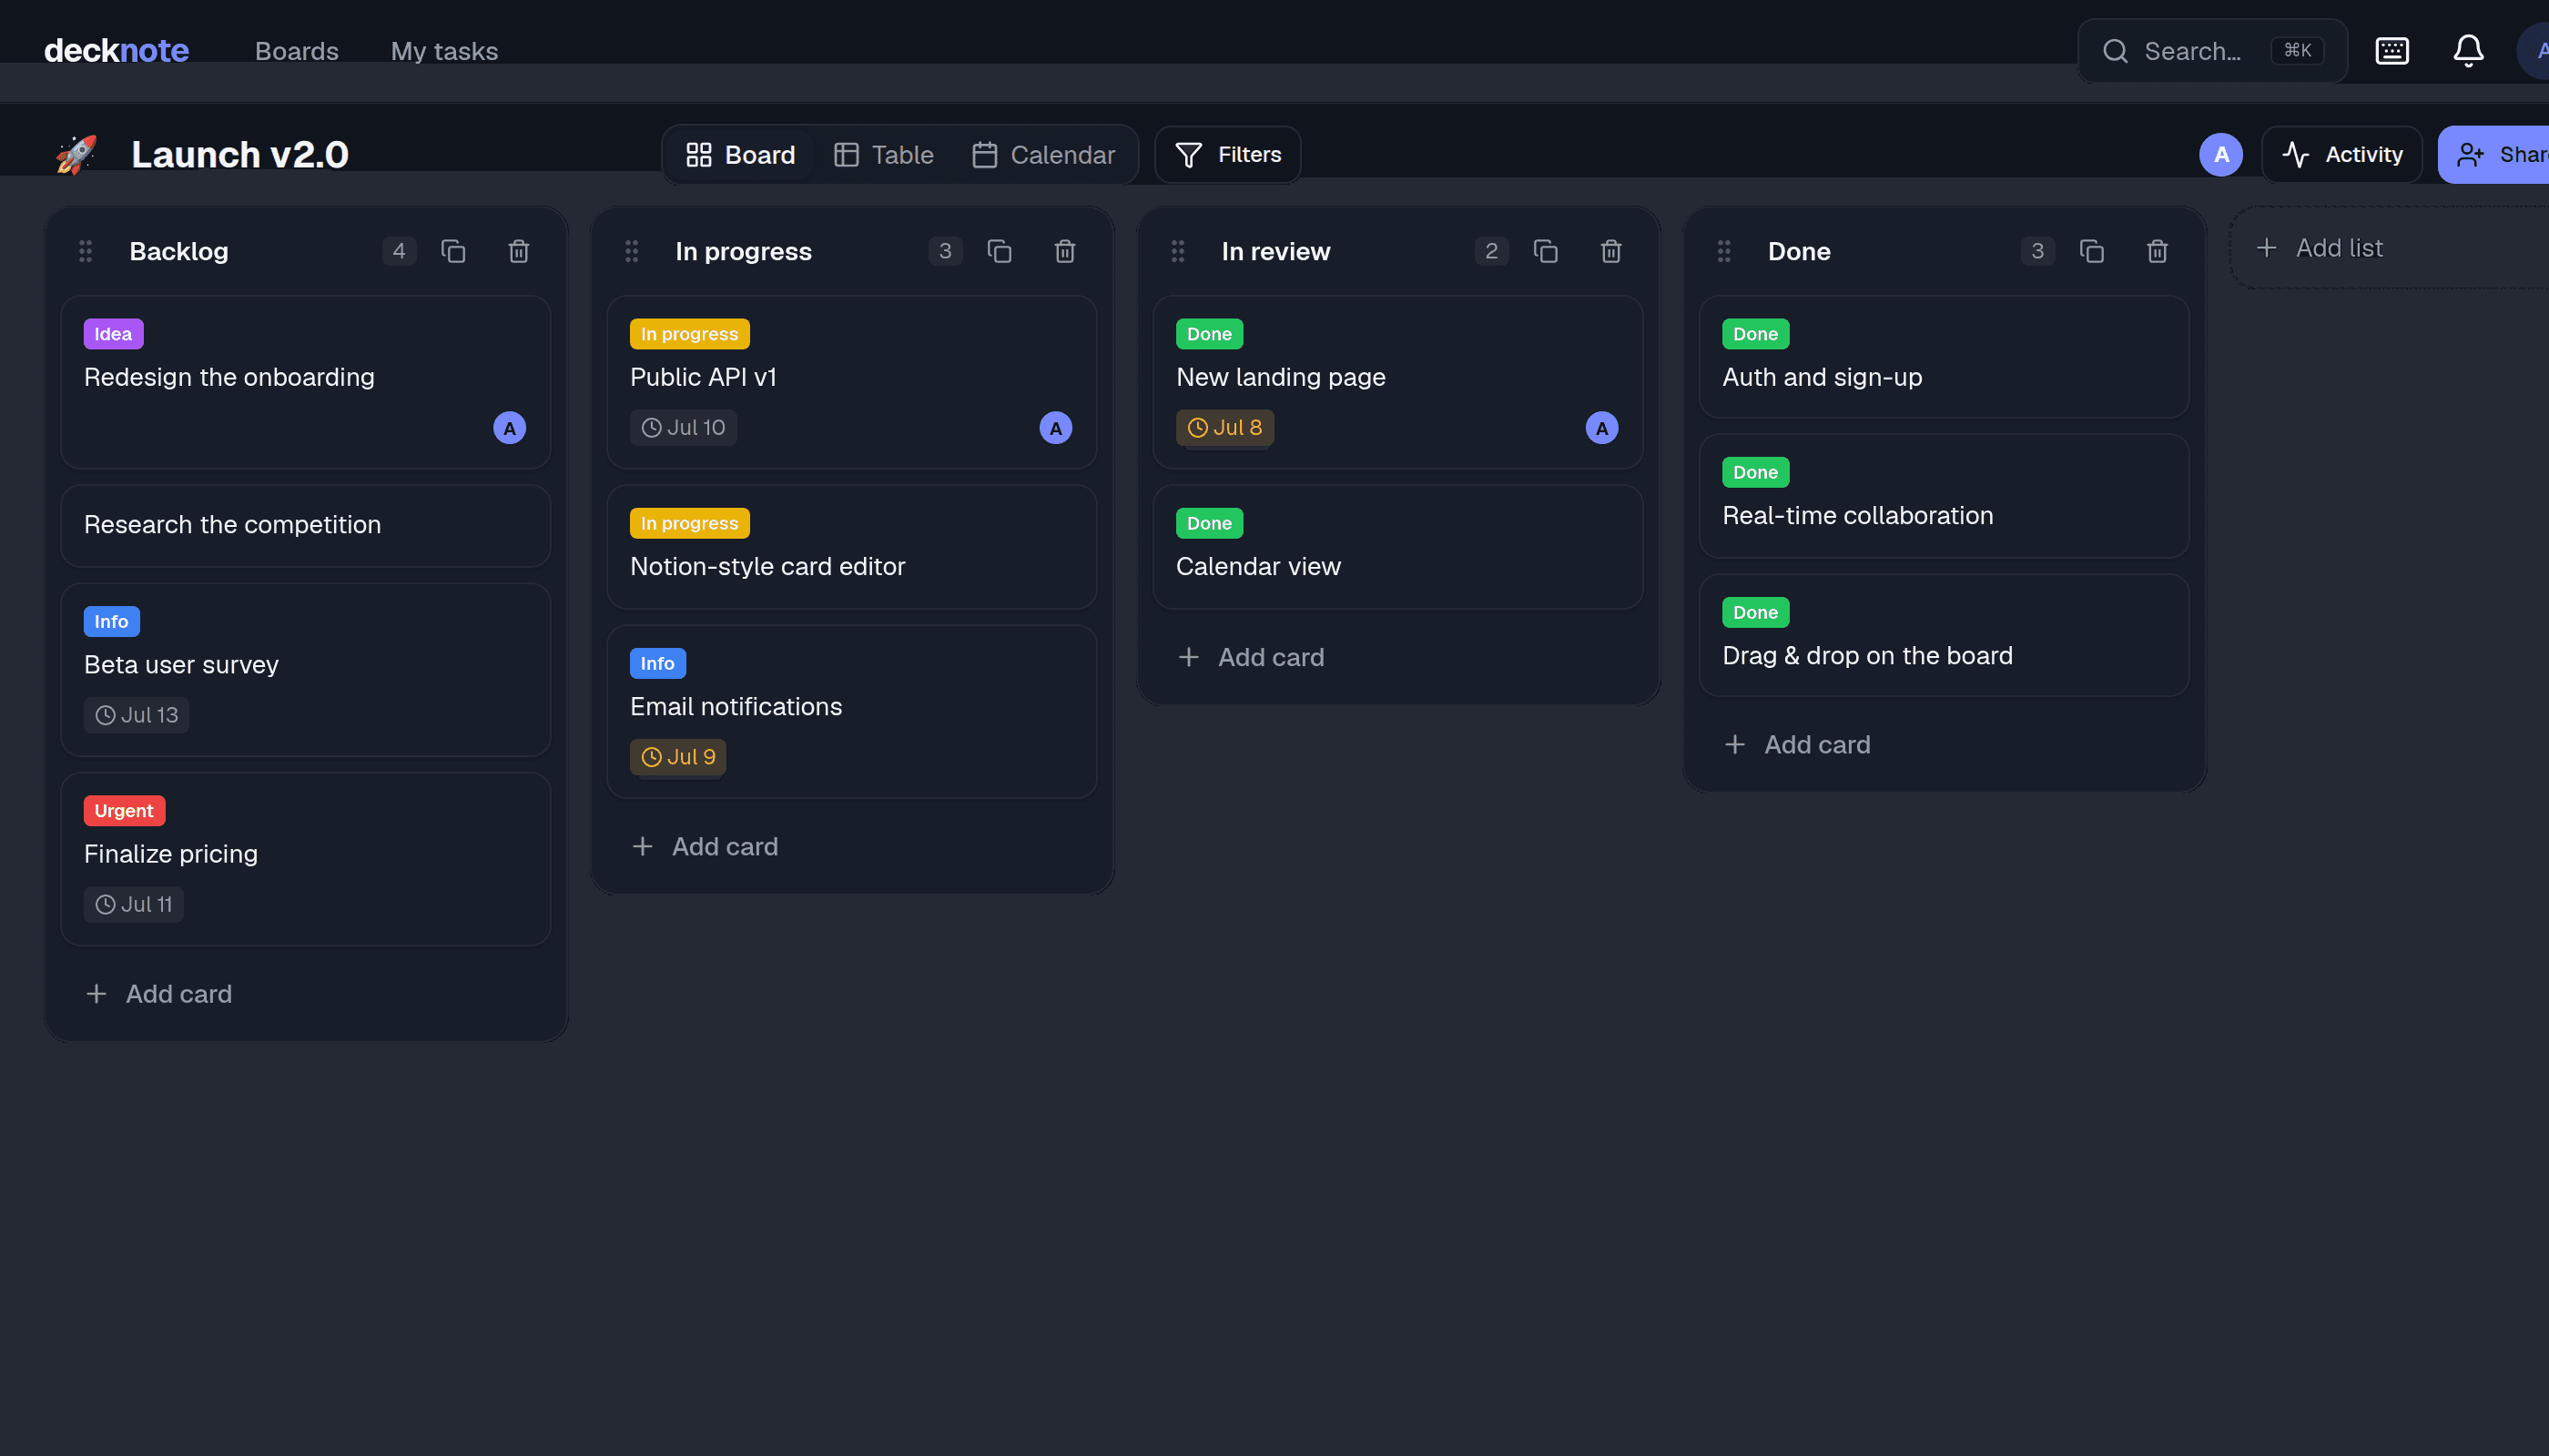Click the Done list drag handle

[x=1725, y=251]
